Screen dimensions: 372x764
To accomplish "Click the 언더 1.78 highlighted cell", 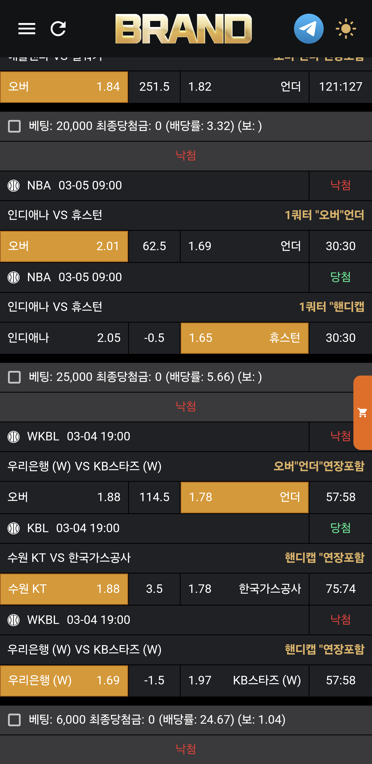I will coord(245,497).
